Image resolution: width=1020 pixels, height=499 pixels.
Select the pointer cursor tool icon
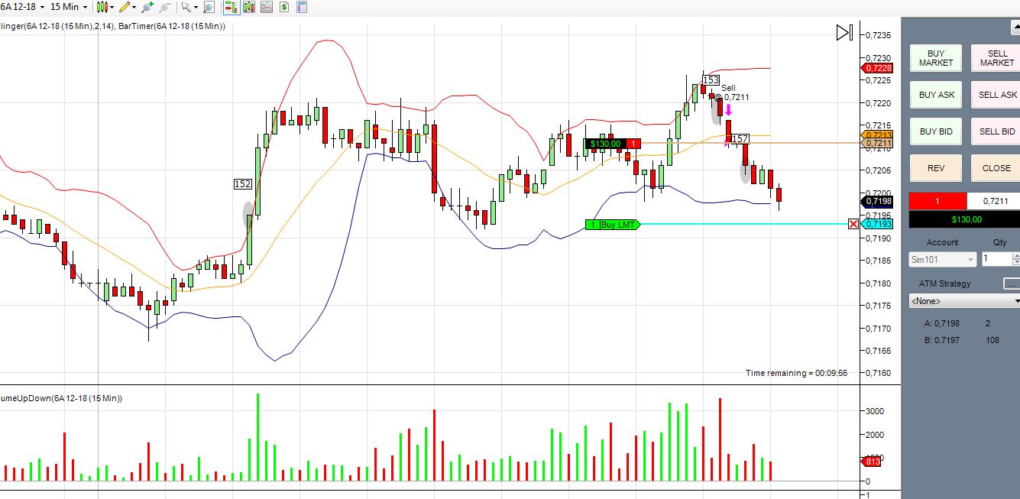pyautogui.click(x=185, y=7)
